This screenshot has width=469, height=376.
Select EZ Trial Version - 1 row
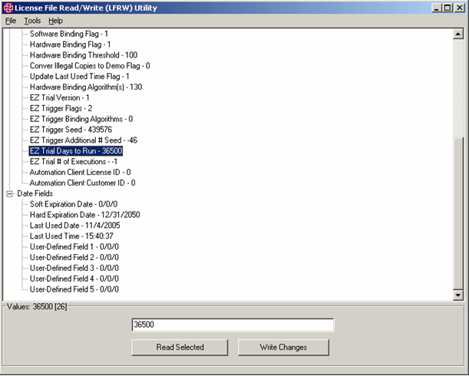coord(59,97)
